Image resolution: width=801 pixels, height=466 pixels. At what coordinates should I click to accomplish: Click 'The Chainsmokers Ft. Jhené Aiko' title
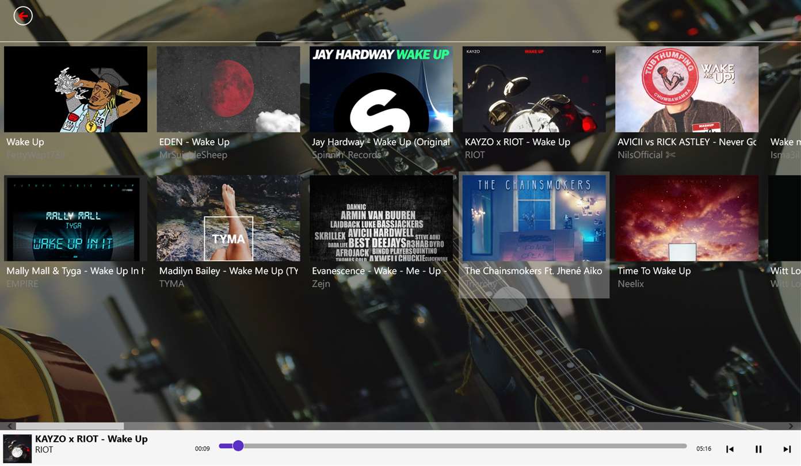(x=533, y=271)
